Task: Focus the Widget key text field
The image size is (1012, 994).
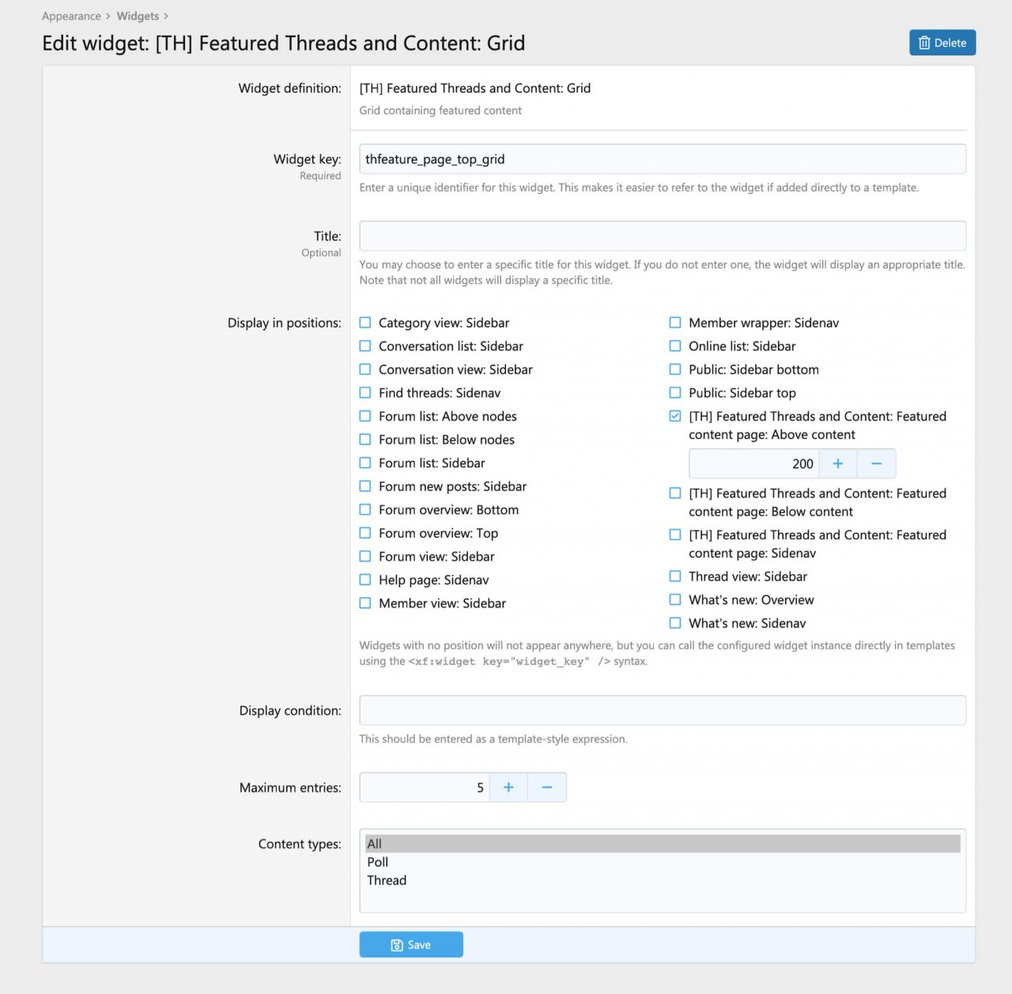Action: click(x=662, y=159)
